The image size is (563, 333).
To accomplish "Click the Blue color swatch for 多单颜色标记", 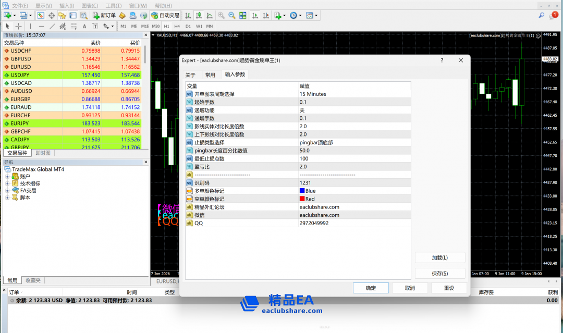I will pos(302,191).
